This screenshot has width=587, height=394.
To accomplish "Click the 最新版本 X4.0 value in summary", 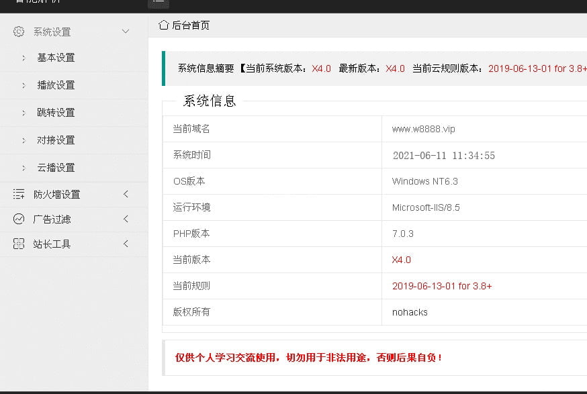I will [395, 68].
